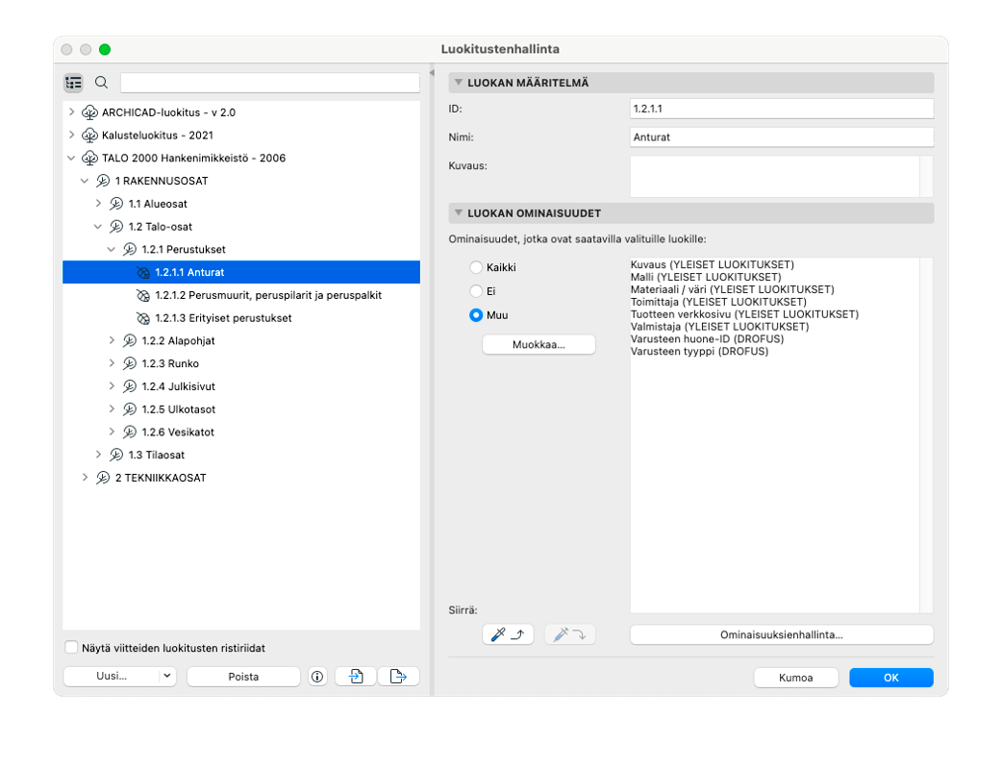Click the 1.2.2 Alapohjat class icon
Screen dimensions: 1002x767
pos(130,341)
